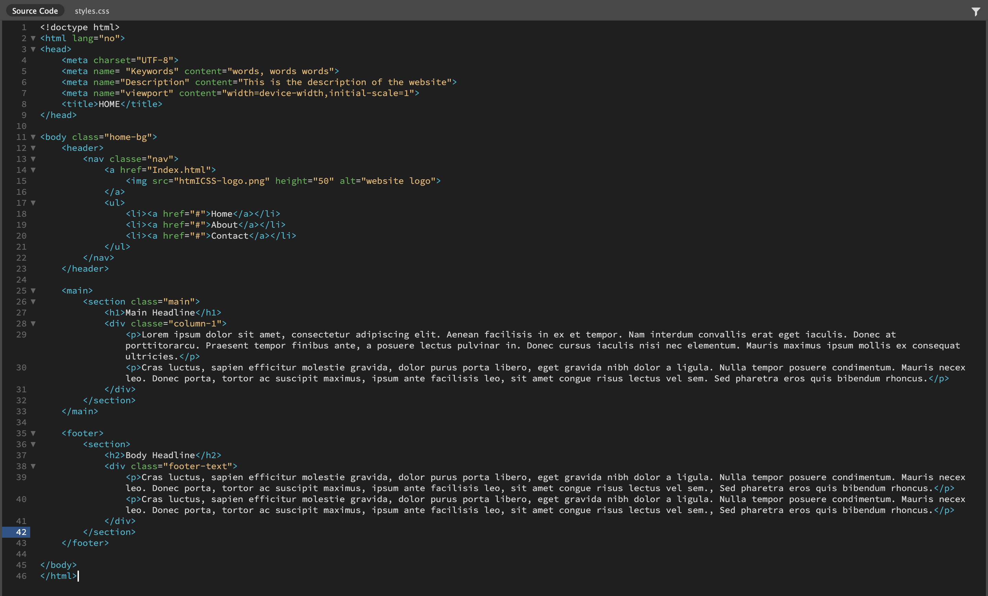Viewport: 988px width, 596px height.
Task: Fold the nav element on line 13
Action: pos(33,159)
